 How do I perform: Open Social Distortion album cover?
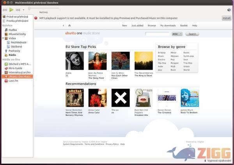[74, 98]
